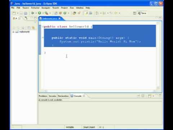Open the Next Annotation dropdown arrow
173x130 pixels.
click(101, 13)
